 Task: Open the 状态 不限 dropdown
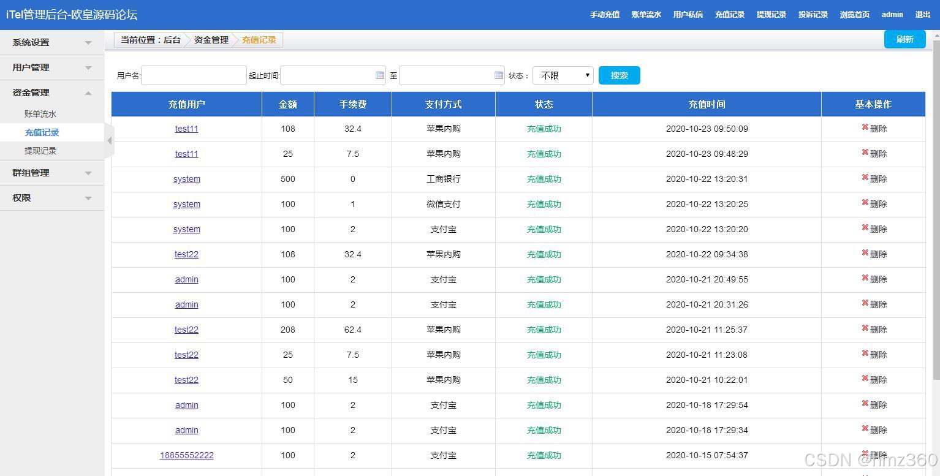(x=563, y=75)
